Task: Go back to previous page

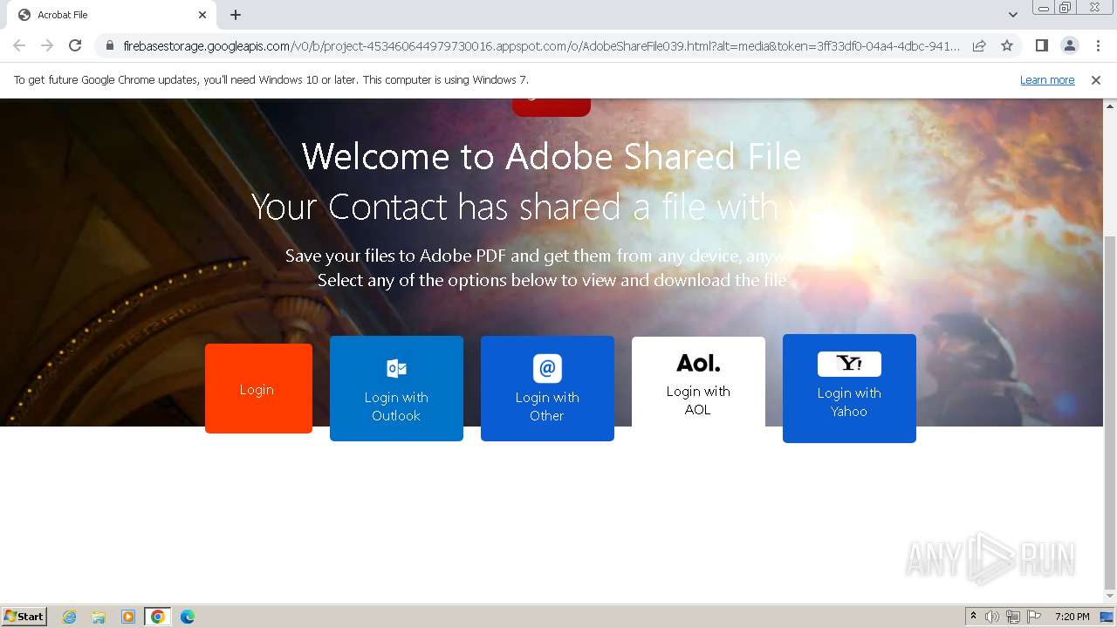Action: pos(19,45)
